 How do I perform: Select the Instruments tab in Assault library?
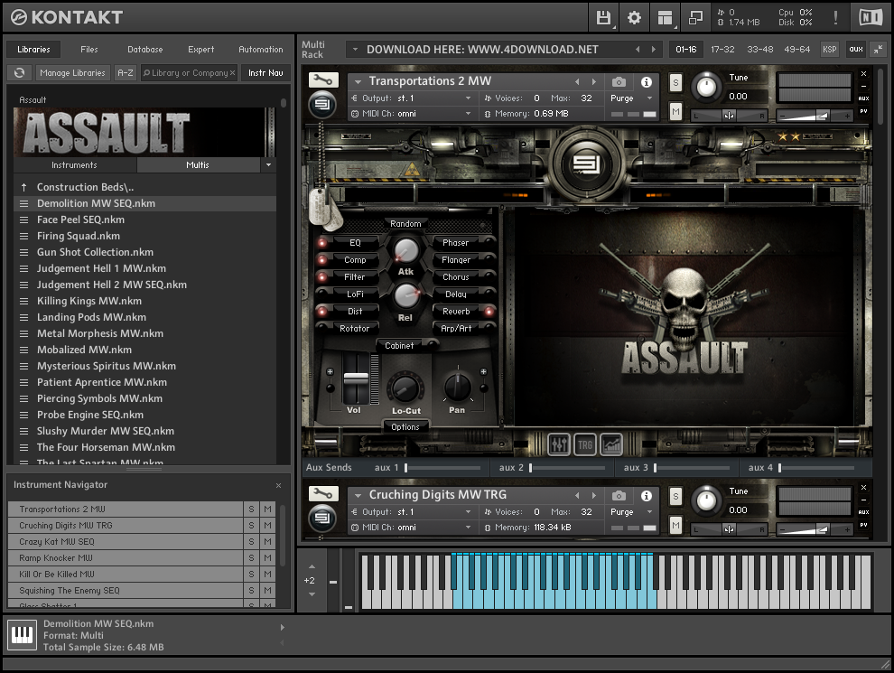[x=74, y=164]
